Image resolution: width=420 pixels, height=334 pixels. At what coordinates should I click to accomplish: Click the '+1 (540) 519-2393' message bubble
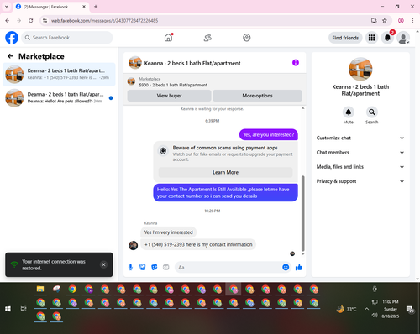(x=198, y=244)
